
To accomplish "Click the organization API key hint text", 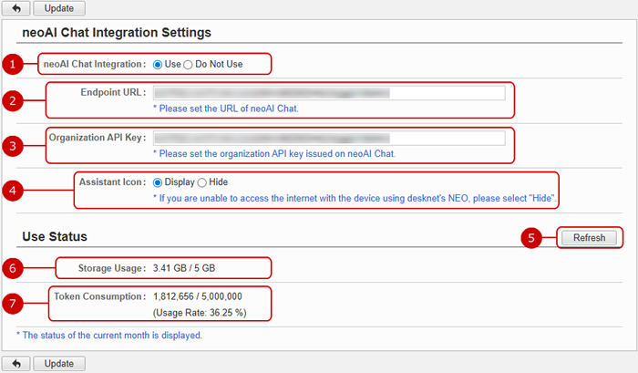I will pyautogui.click(x=274, y=154).
